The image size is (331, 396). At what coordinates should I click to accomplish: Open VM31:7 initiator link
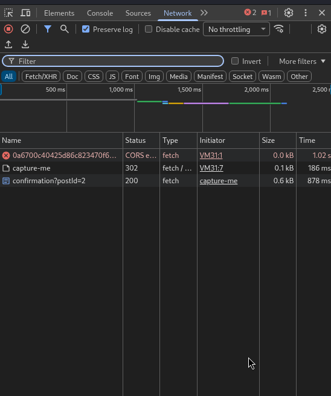coord(211,168)
